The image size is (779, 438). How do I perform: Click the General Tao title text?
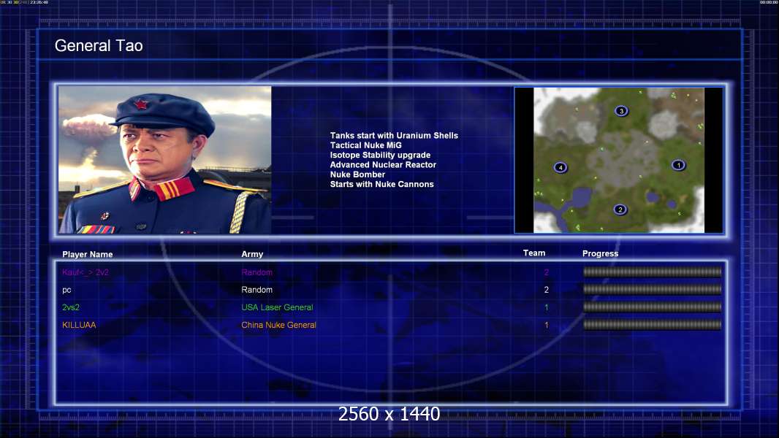[99, 46]
